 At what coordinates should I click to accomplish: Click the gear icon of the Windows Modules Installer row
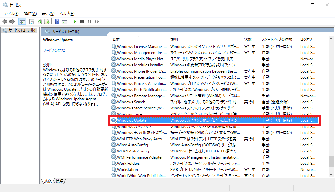coord(114,65)
